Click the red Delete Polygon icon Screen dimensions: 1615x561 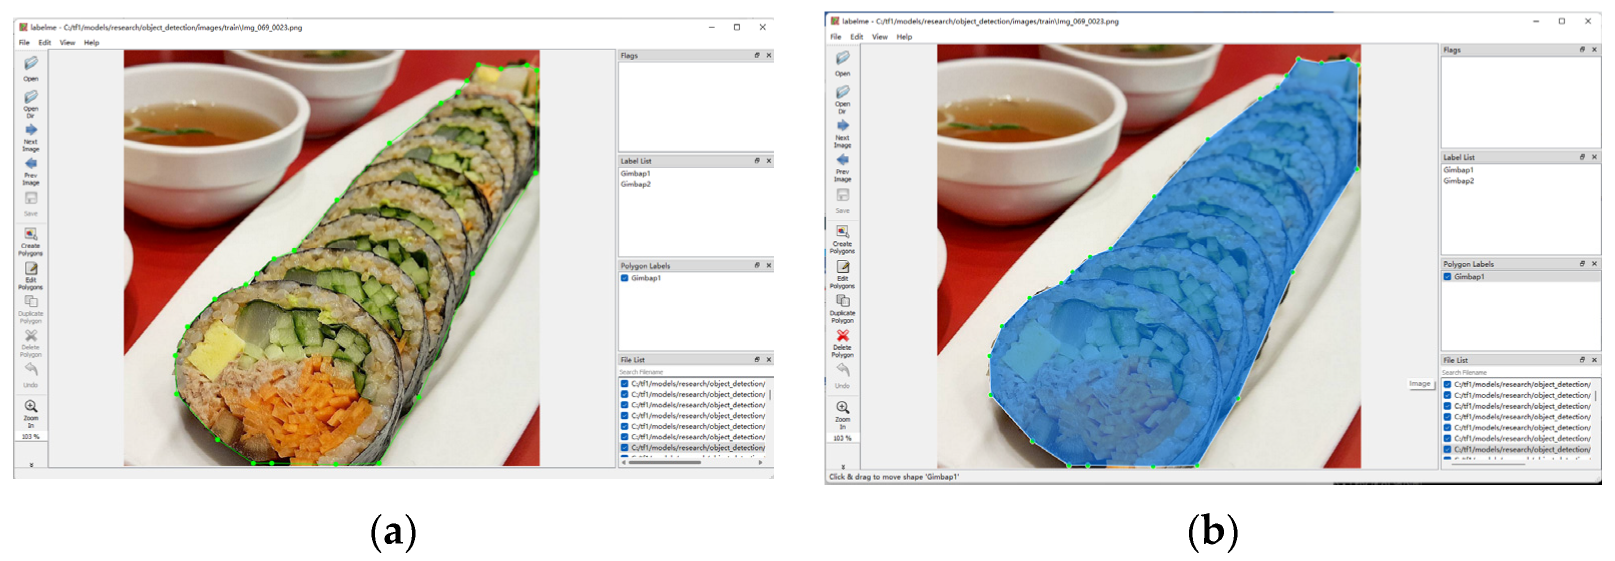843,336
